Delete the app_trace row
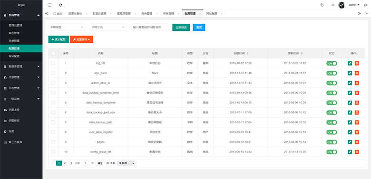This screenshot has width=371, height=179. 357,73
